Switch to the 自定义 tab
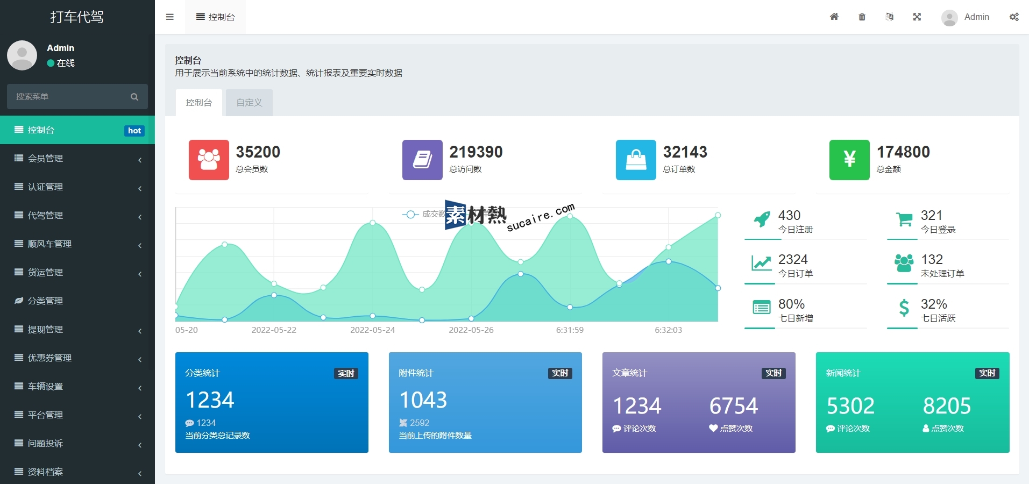Screen dimensions: 1029x484 (x=249, y=103)
